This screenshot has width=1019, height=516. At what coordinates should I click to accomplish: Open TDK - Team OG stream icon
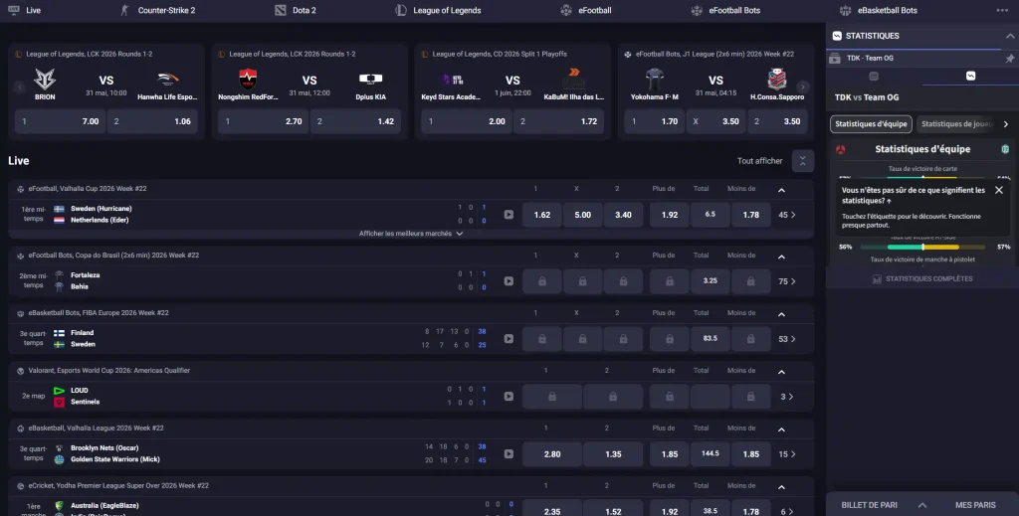pyautogui.click(x=835, y=59)
